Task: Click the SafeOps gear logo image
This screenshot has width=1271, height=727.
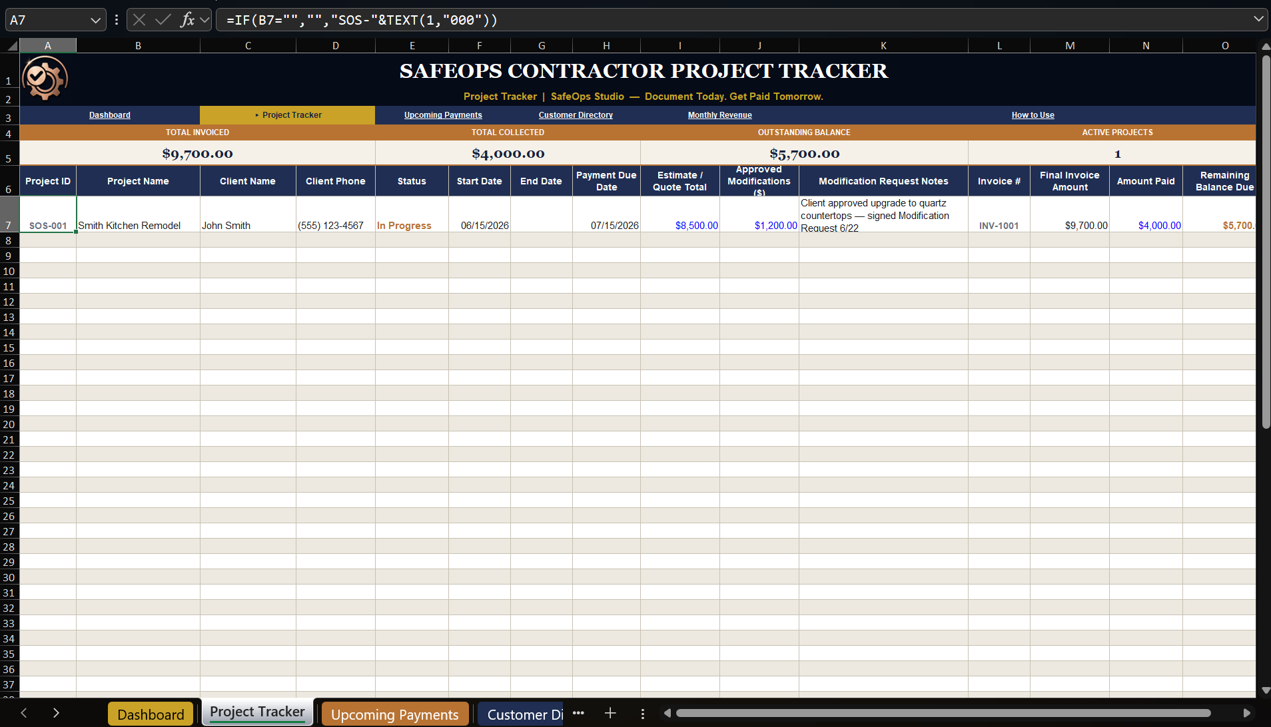Action: pyautogui.click(x=45, y=78)
